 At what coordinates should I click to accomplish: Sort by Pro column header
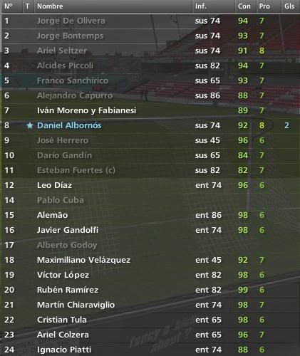(264, 6)
